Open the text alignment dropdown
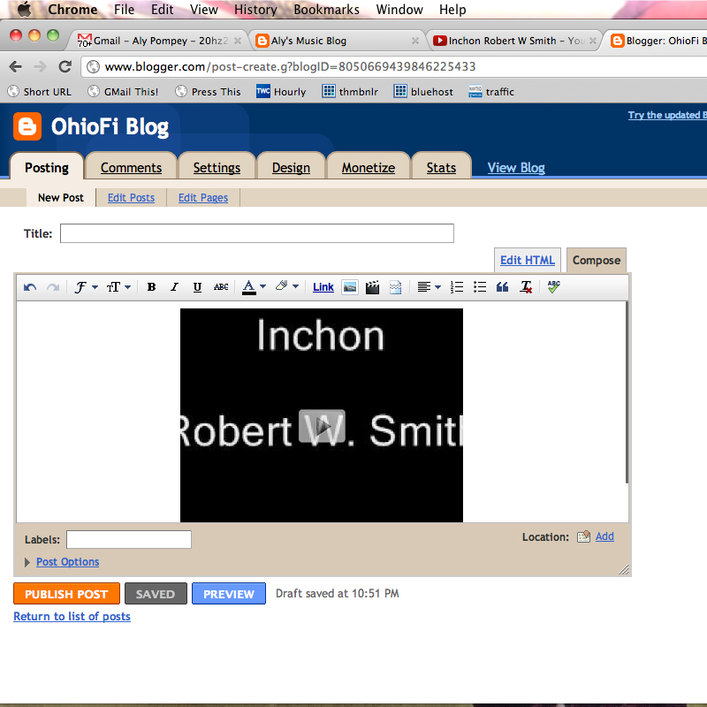 click(x=429, y=287)
